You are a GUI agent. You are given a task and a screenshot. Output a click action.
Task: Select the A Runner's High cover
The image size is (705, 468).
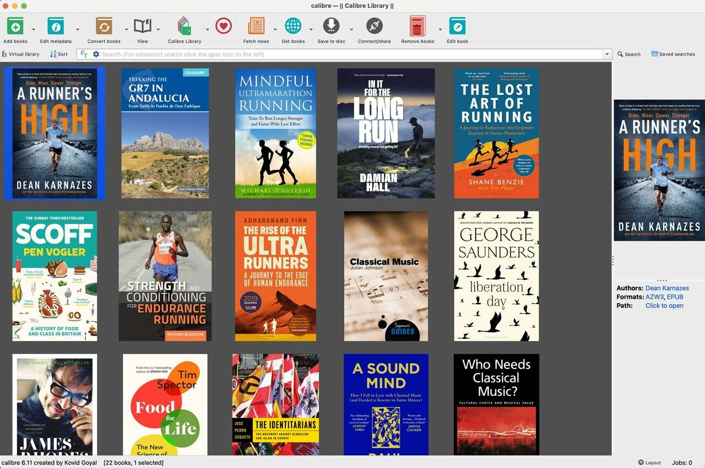[55, 133]
